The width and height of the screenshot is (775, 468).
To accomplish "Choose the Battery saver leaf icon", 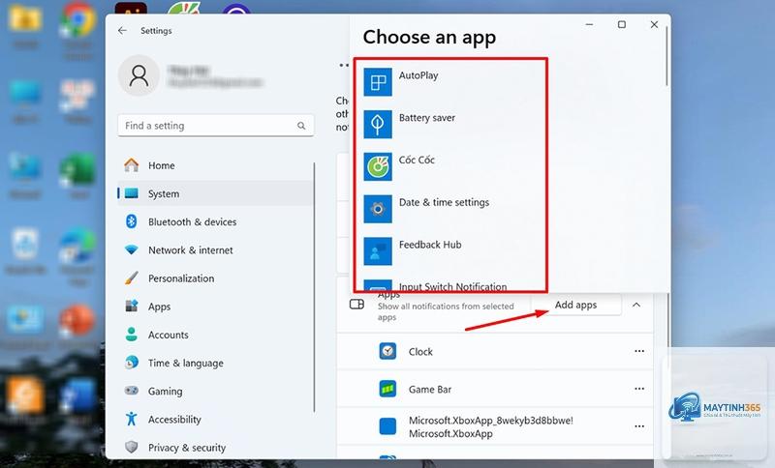I will coord(378,125).
